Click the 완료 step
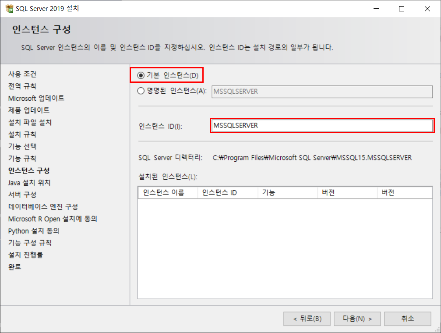This screenshot has height=333, width=441. tap(14, 267)
